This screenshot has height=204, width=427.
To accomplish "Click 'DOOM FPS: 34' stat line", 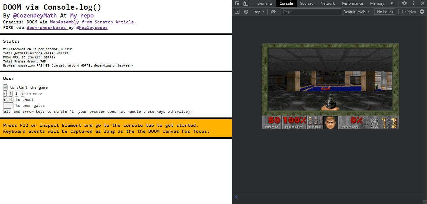I will (29, 57).
